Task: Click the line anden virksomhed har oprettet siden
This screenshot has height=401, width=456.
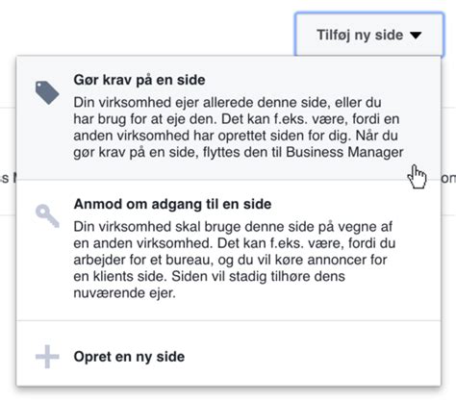Action: (x=236, y=136)
